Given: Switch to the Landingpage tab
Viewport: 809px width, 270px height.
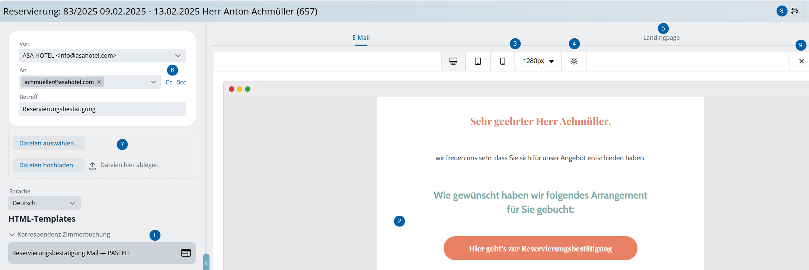Looking at the screenshot, I should (x=661, y=38).
